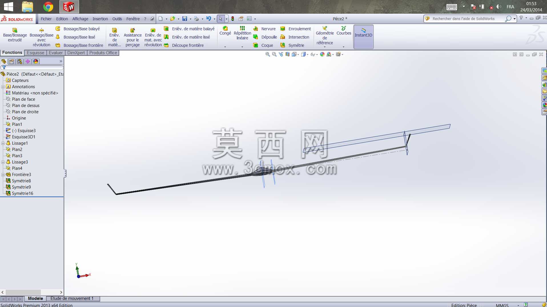547x307 pixels.
Task: Open Courbes tool
Action: [x=344, y=31]
